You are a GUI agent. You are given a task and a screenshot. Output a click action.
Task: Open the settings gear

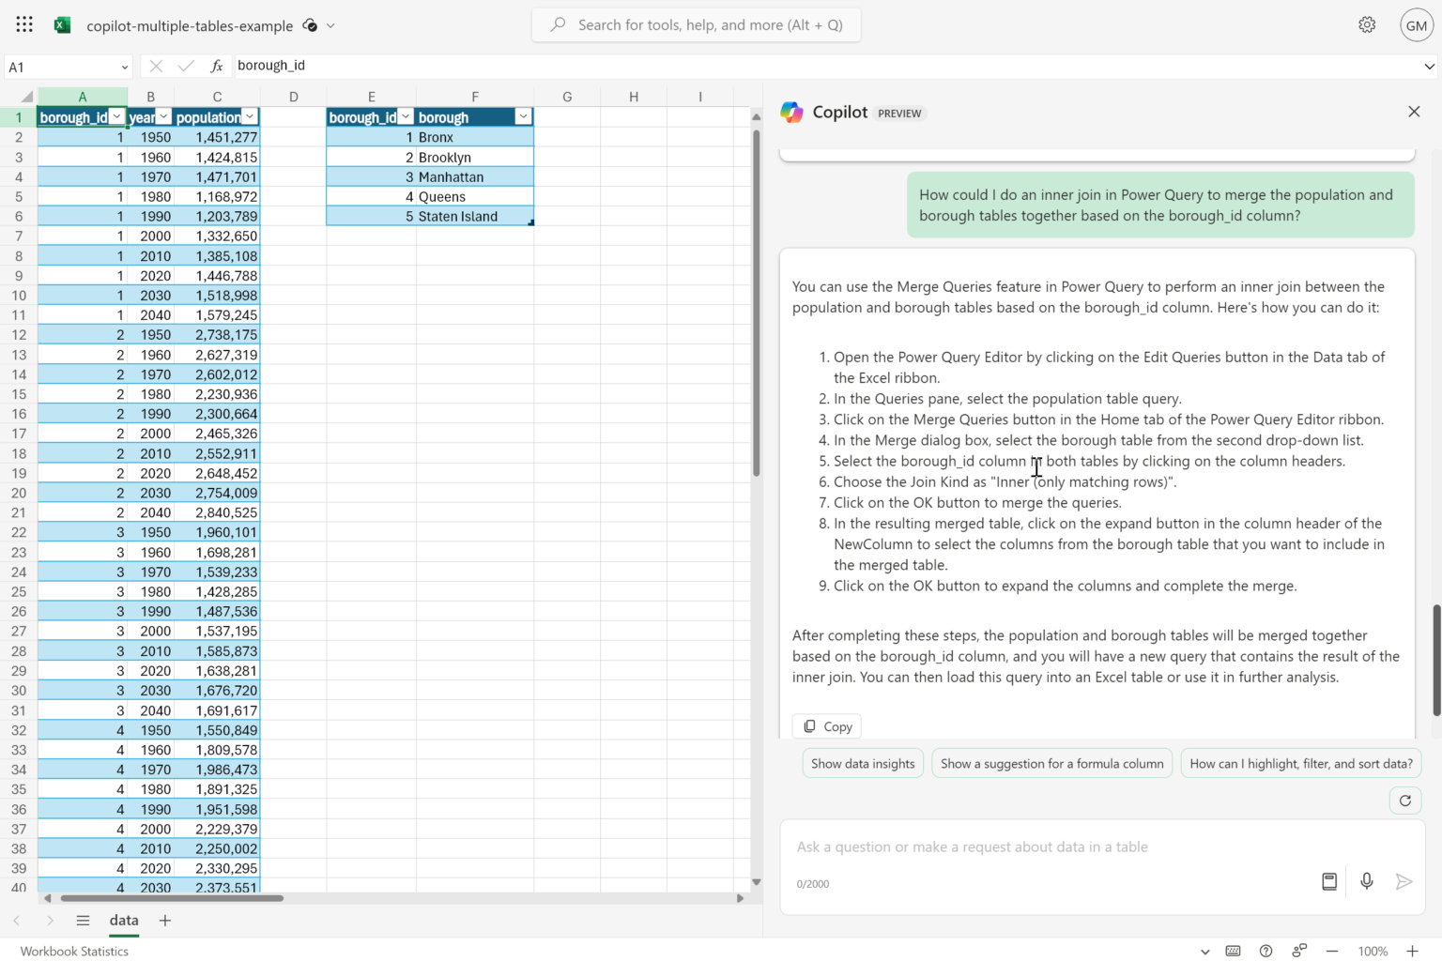tap(1367, 25)
